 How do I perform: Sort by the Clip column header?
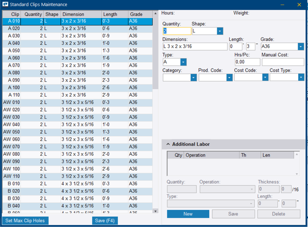point(15,15)
